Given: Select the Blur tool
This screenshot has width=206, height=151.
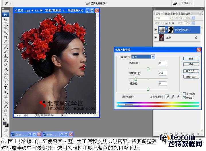Looking at the screenshot, I should [5, 73].
